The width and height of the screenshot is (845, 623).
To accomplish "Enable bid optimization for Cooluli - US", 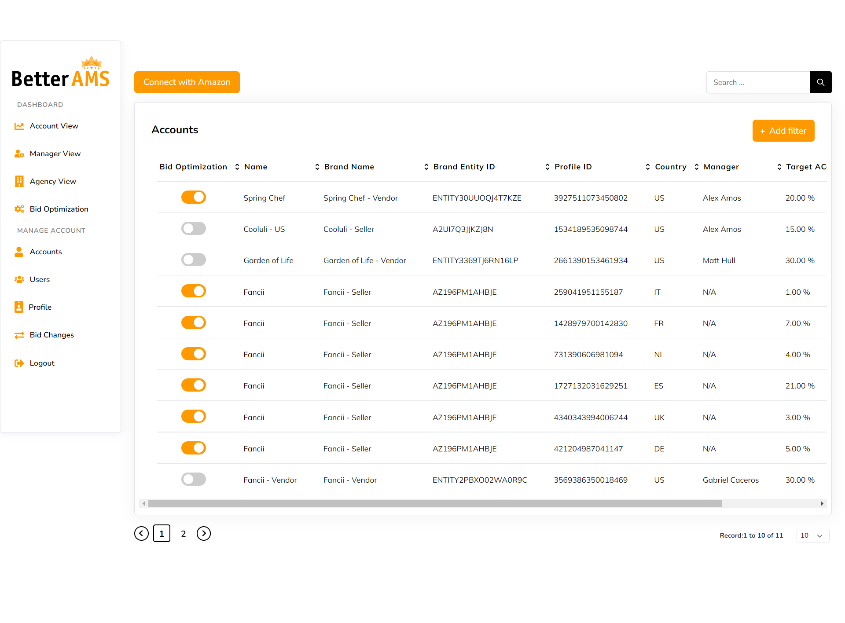I will tap(193, 228).
